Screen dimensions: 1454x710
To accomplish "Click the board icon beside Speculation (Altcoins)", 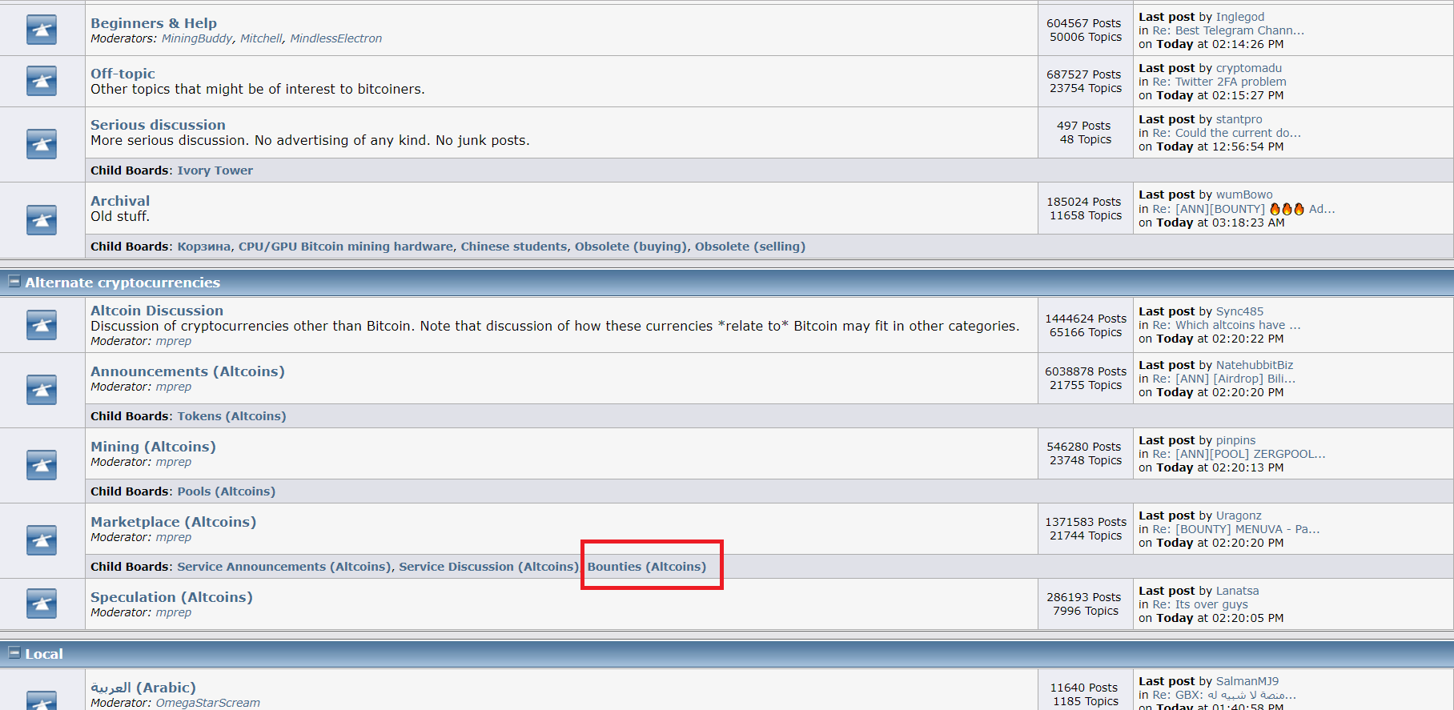I will pos(42,604).
